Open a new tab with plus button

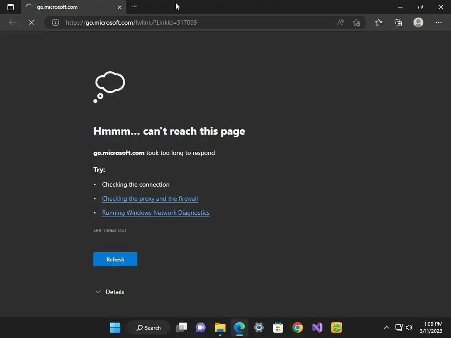[x=134, y=7]
